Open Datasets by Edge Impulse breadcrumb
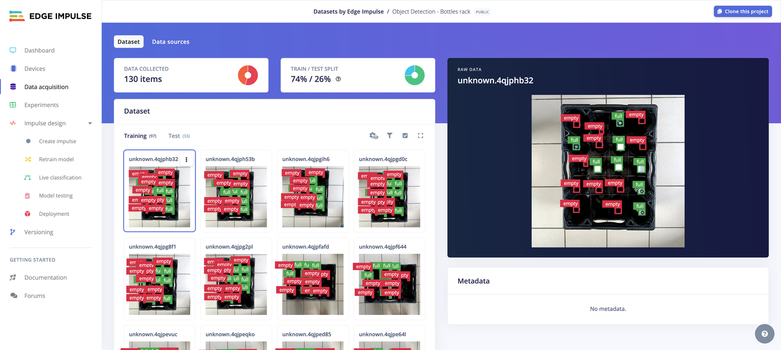The width and height of the screenshot is (781, 350). (349, 12)
